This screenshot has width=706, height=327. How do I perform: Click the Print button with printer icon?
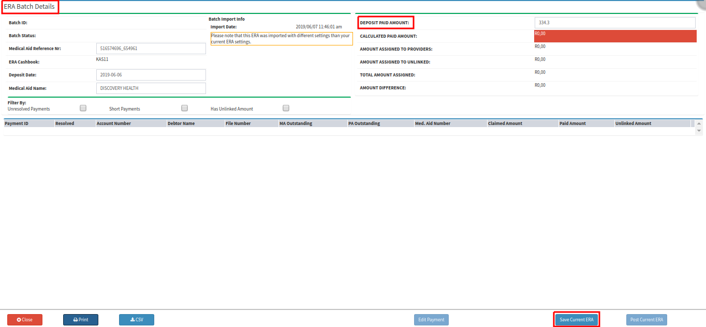coord(81,320)
